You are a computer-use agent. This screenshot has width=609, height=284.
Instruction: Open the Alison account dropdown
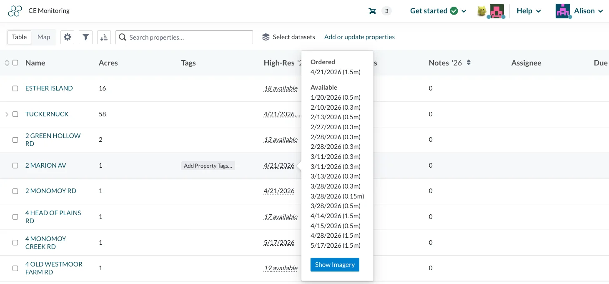pyautogui.click(x=580, y=11)
